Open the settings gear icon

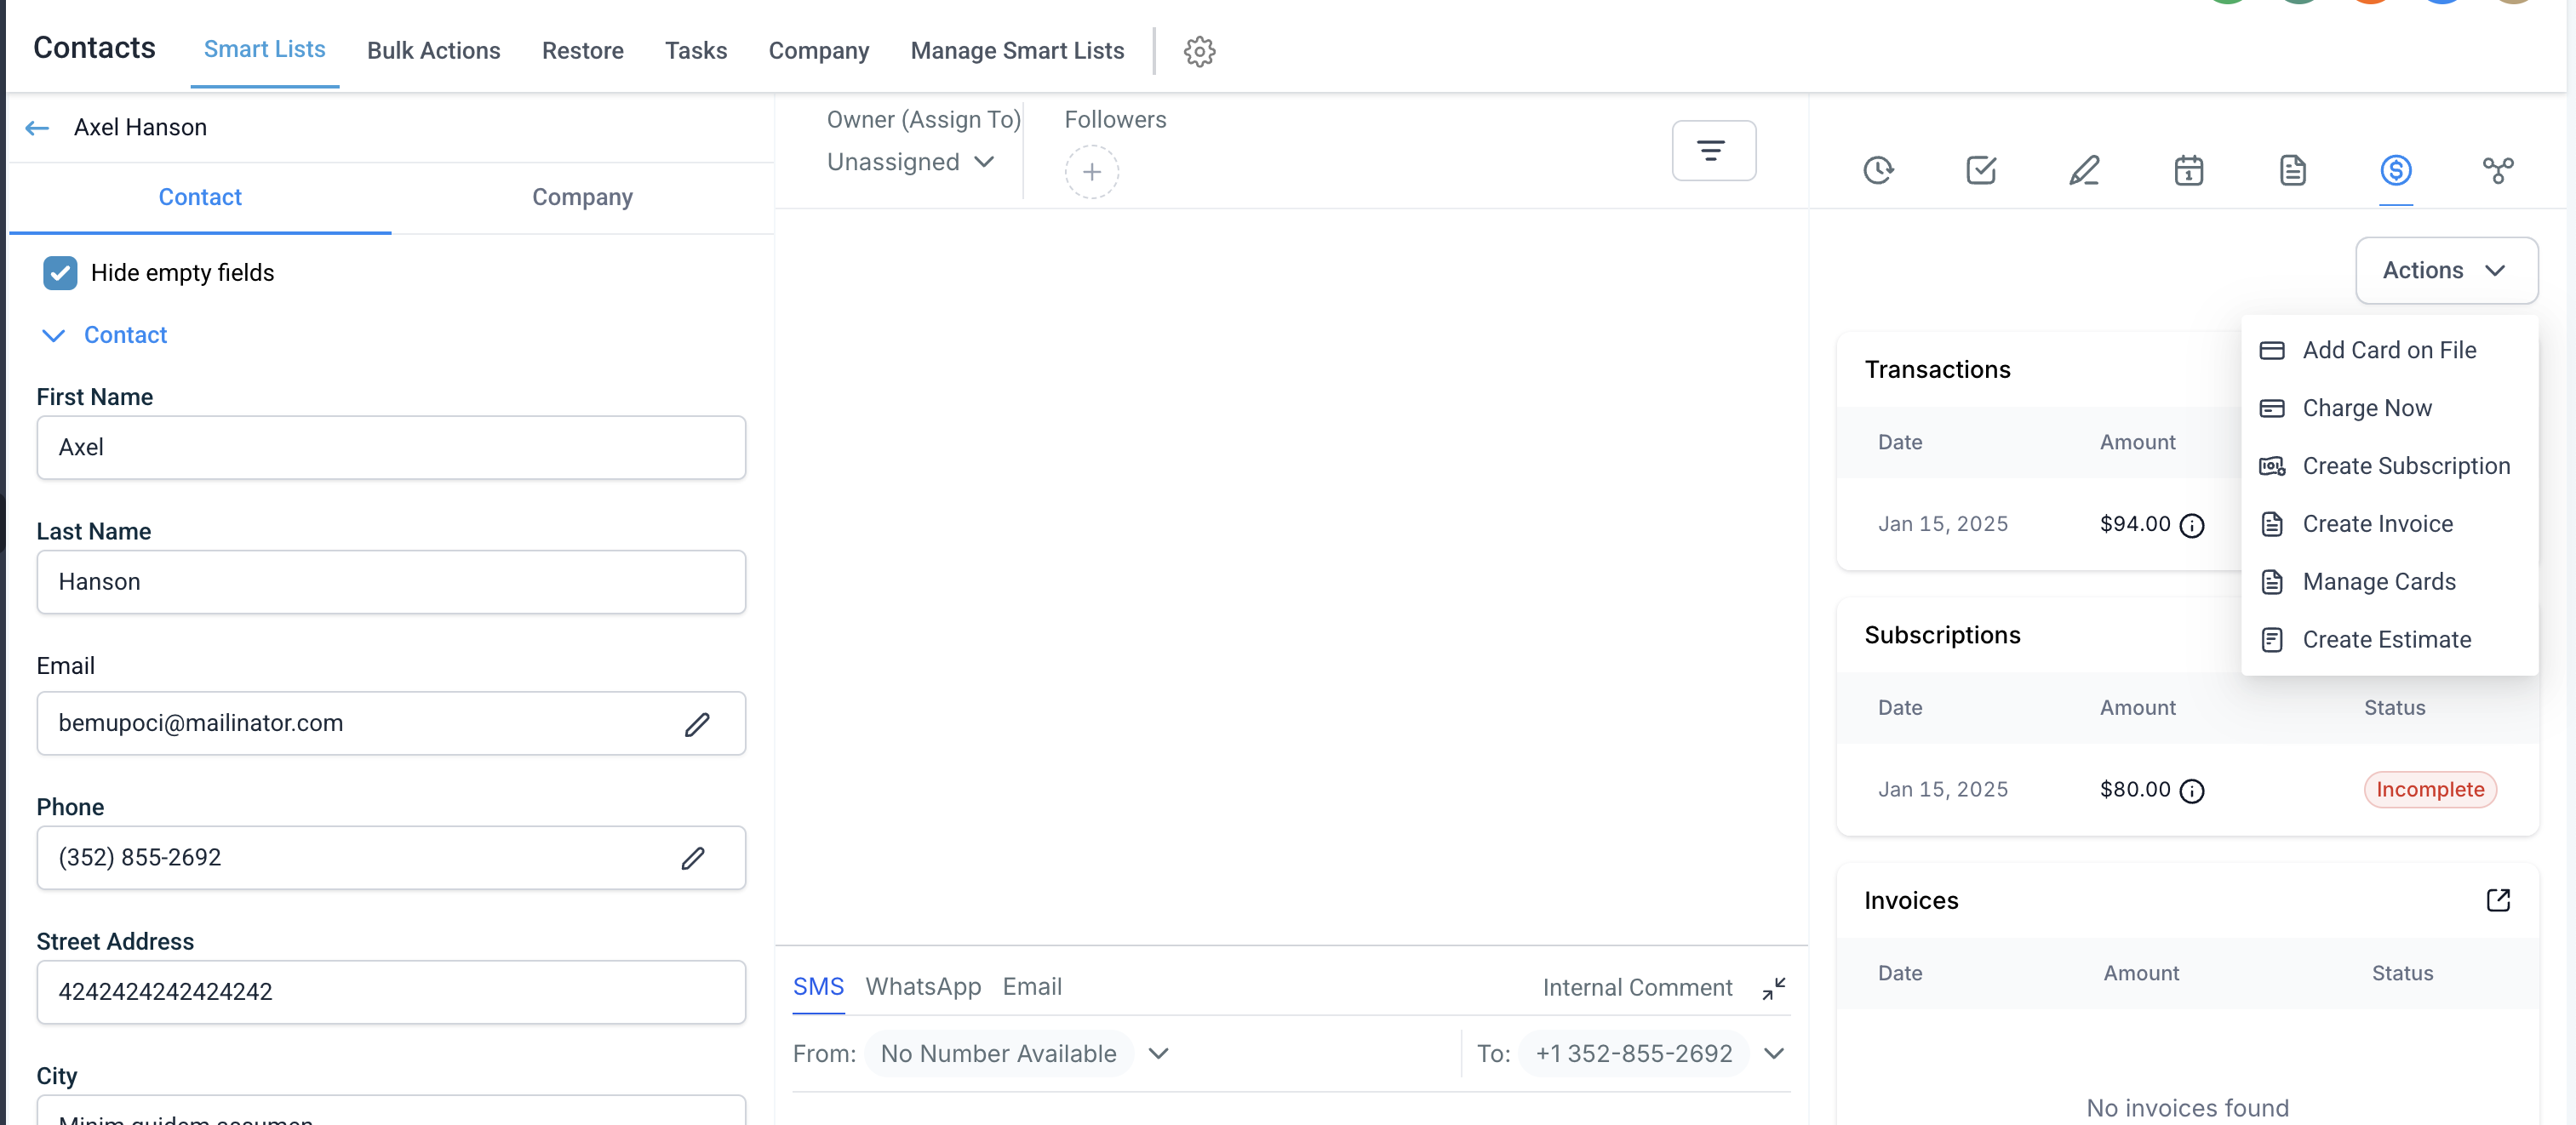point(1199,51)
